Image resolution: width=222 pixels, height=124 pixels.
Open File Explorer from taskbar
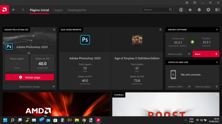77,120
